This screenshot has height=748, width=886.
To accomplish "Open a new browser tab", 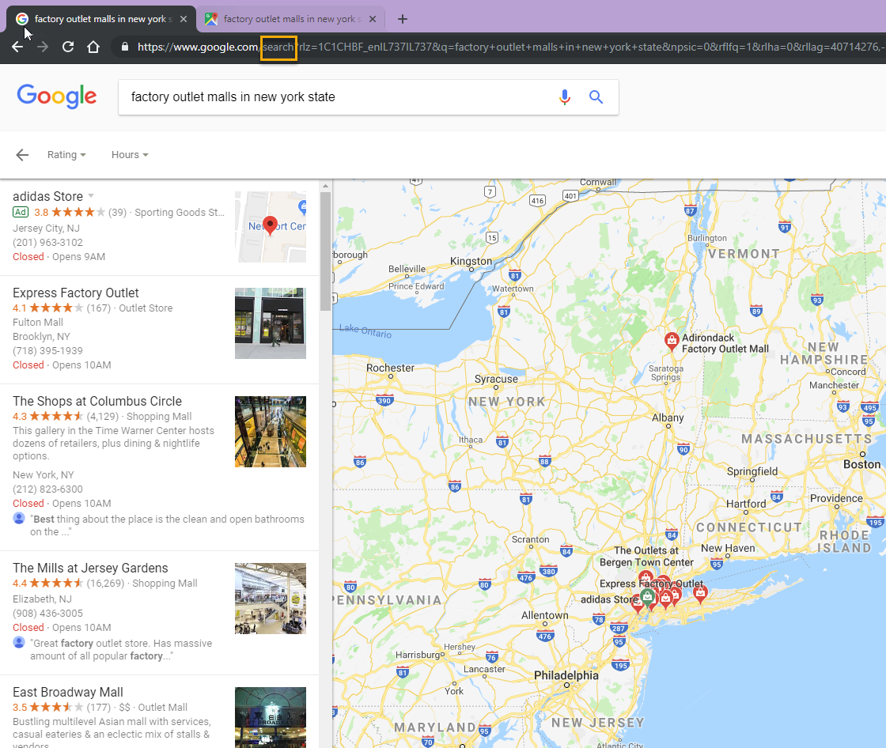I will (403, 19).
